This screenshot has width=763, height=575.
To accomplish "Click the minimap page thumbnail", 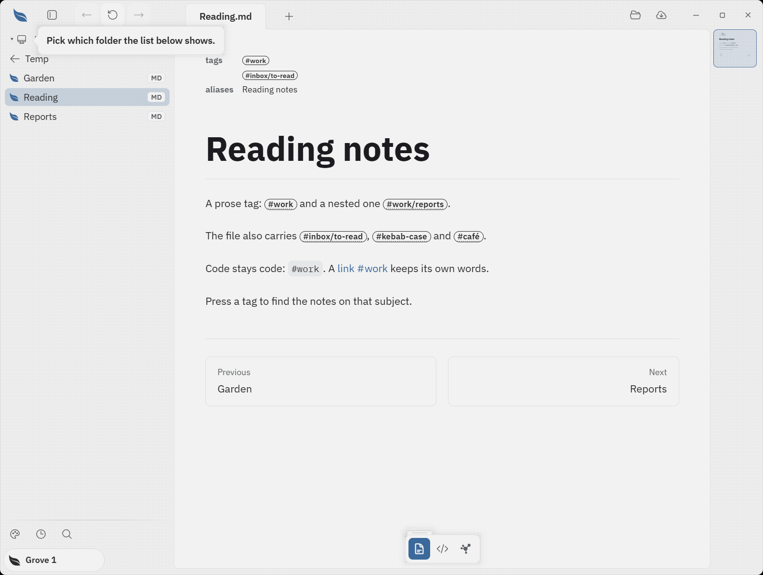I will [735, 48].
